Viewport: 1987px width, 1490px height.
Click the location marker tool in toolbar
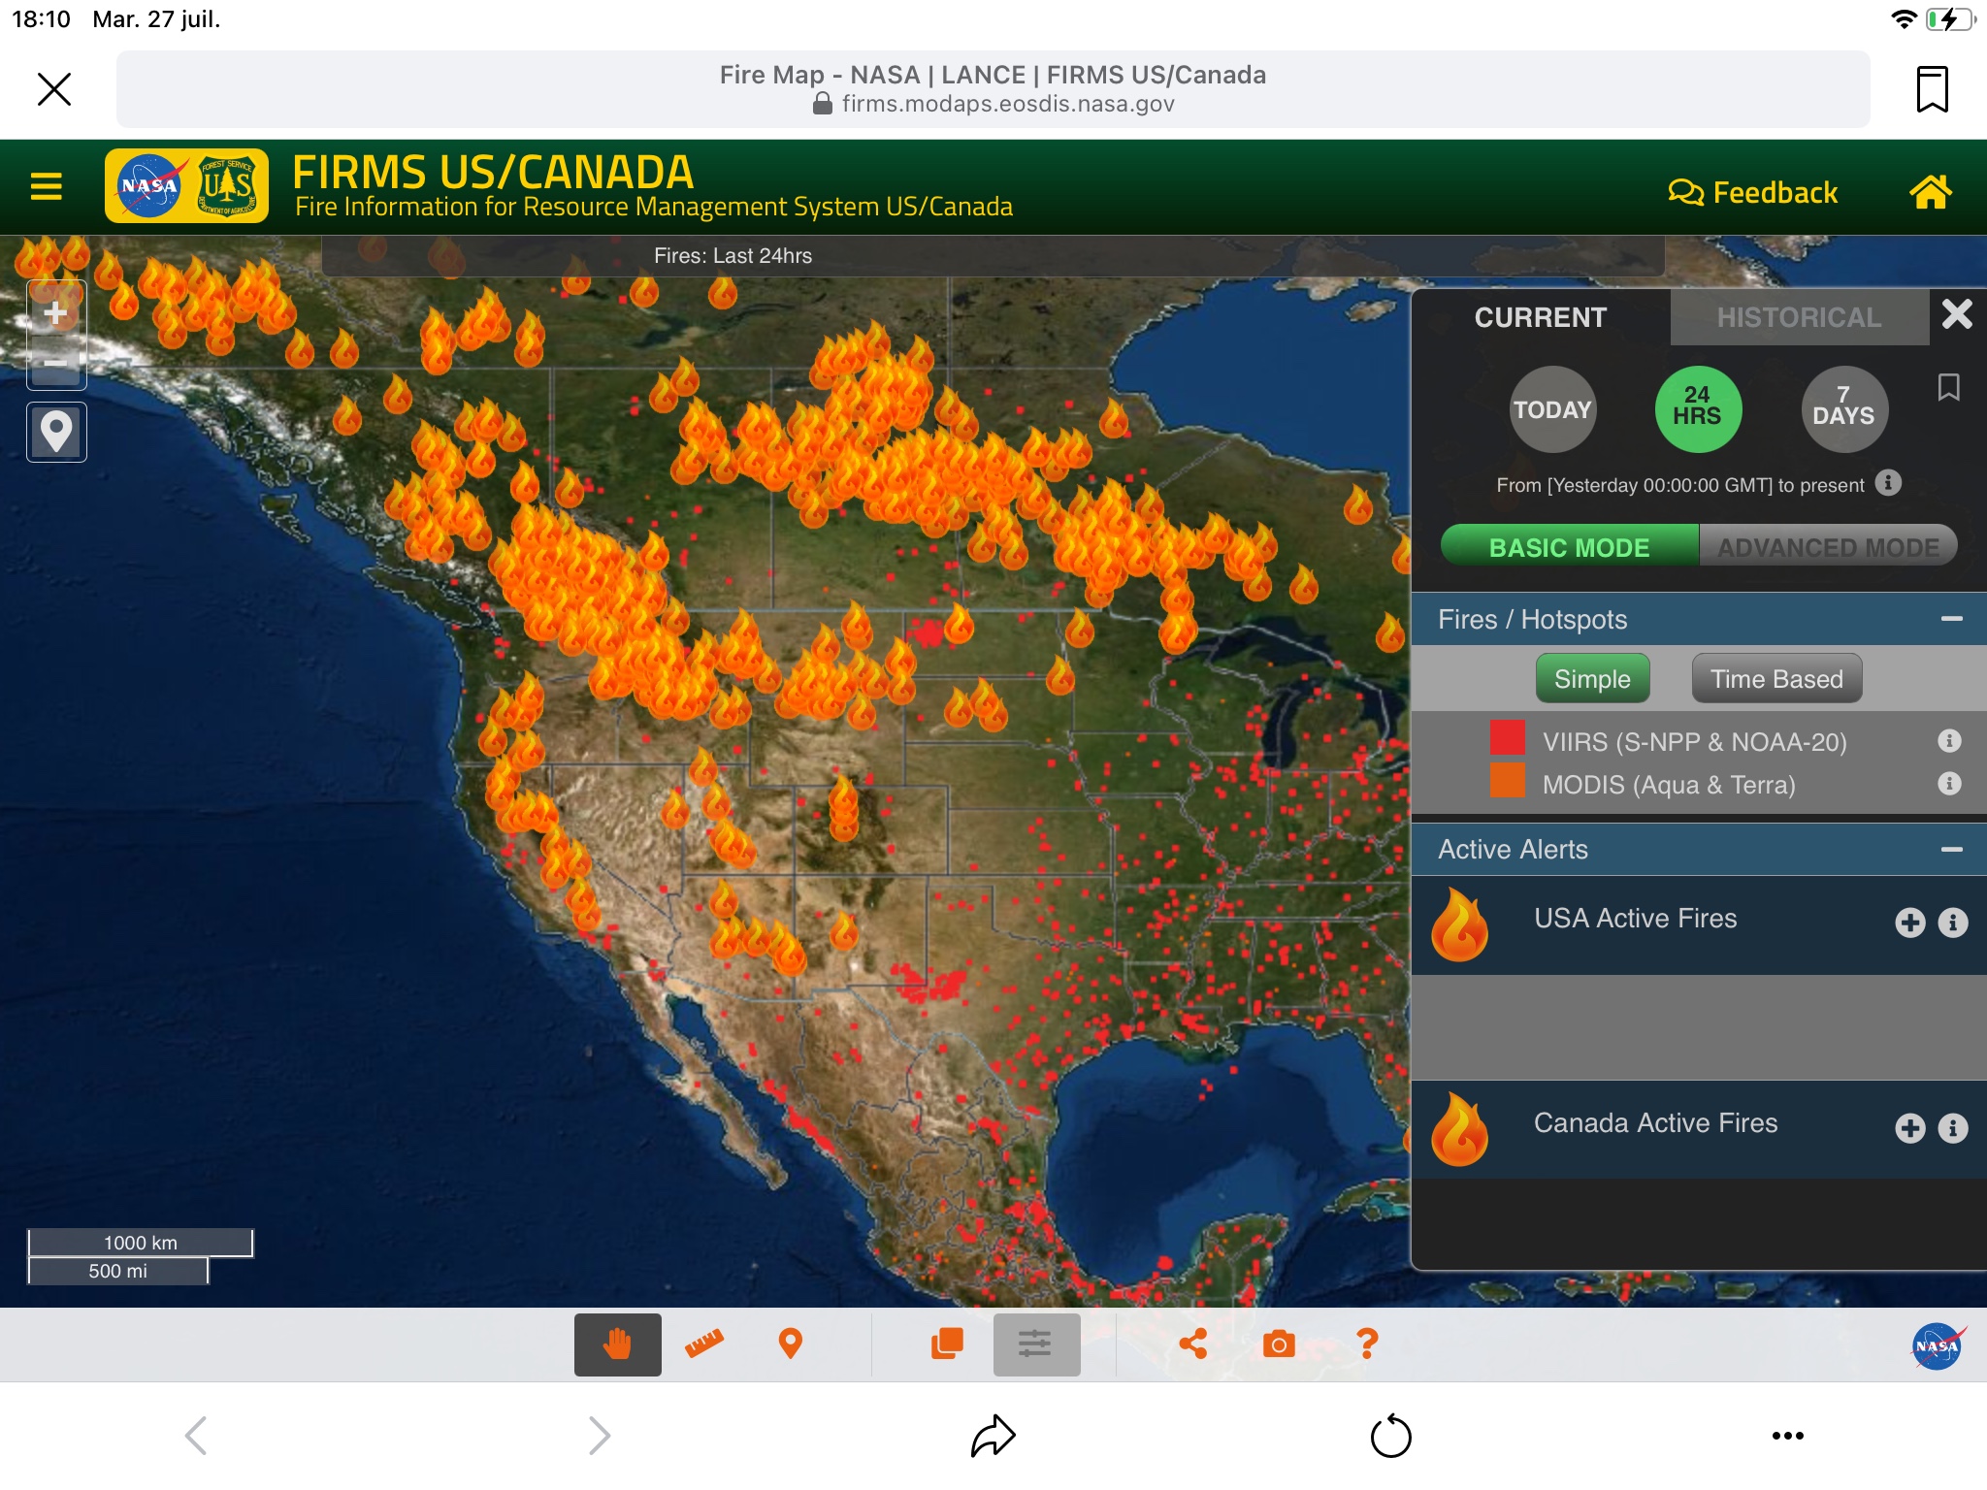coord(791,1344)
